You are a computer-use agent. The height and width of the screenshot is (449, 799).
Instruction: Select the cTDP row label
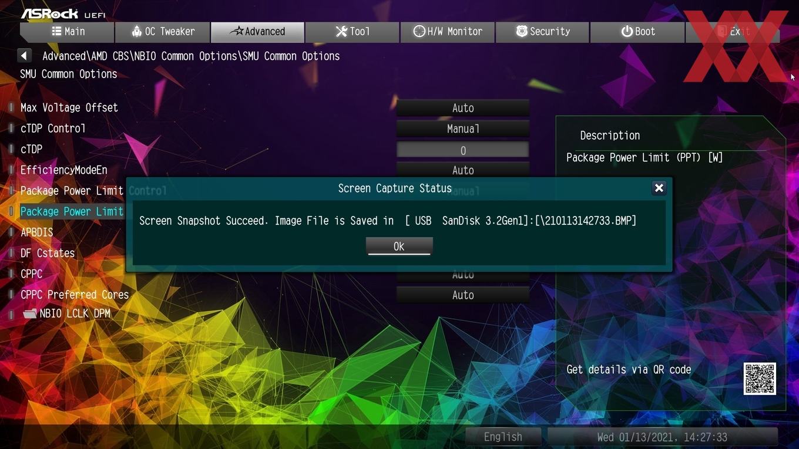tap(31, 149)
